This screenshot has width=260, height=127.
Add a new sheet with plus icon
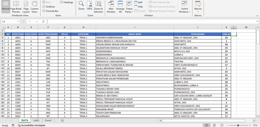[62, 121]
